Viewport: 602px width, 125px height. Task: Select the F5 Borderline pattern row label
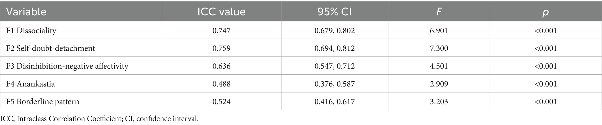pyautogui.click(x=43, y=102)
